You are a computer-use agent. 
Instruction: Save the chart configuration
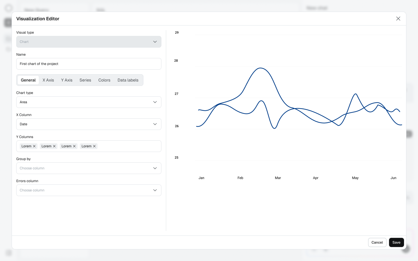pyautogui.click(x=396, y=242)
